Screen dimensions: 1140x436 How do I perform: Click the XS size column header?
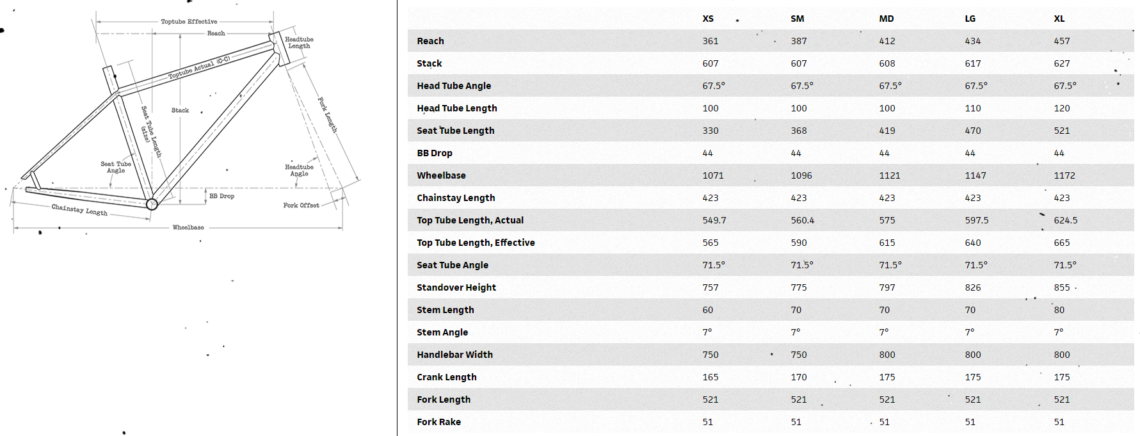(708, 19)
